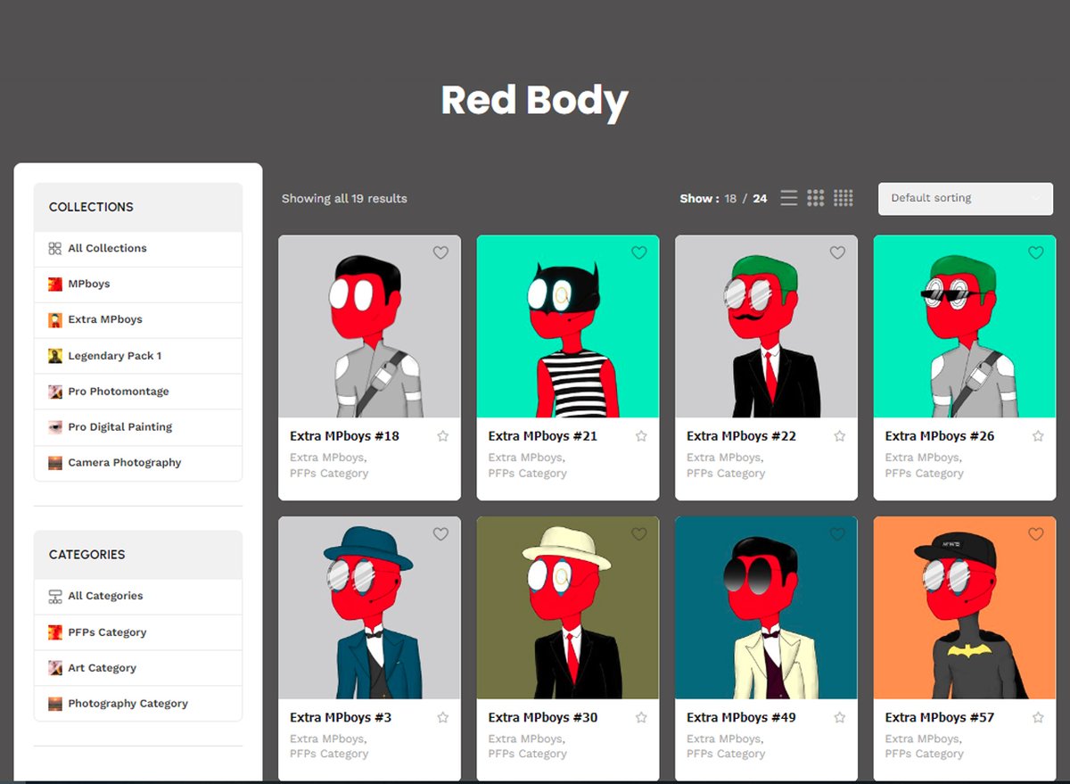Image resolution: width=1070 pixels, height=784 pixels.
Task: Open Extra MPboys #22 title link
Action: coord(741,436)
